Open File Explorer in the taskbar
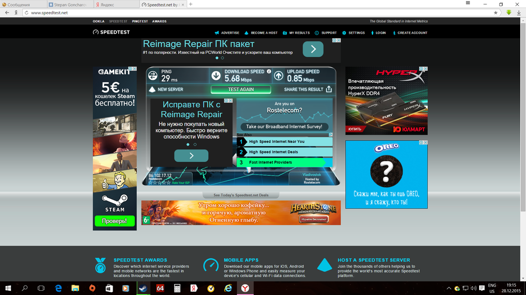The height and width of the screenshot is (295, 526). pyautogui.click(x=75, y=288)
